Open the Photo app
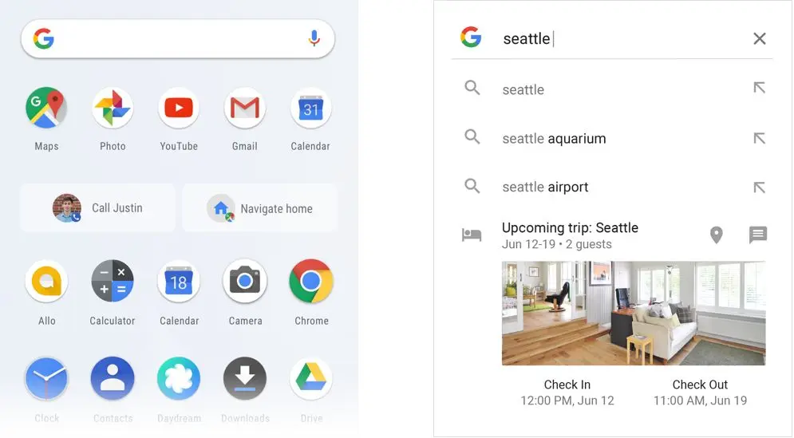This screenshot has height=438, width=794. click(x=113, y=108)
